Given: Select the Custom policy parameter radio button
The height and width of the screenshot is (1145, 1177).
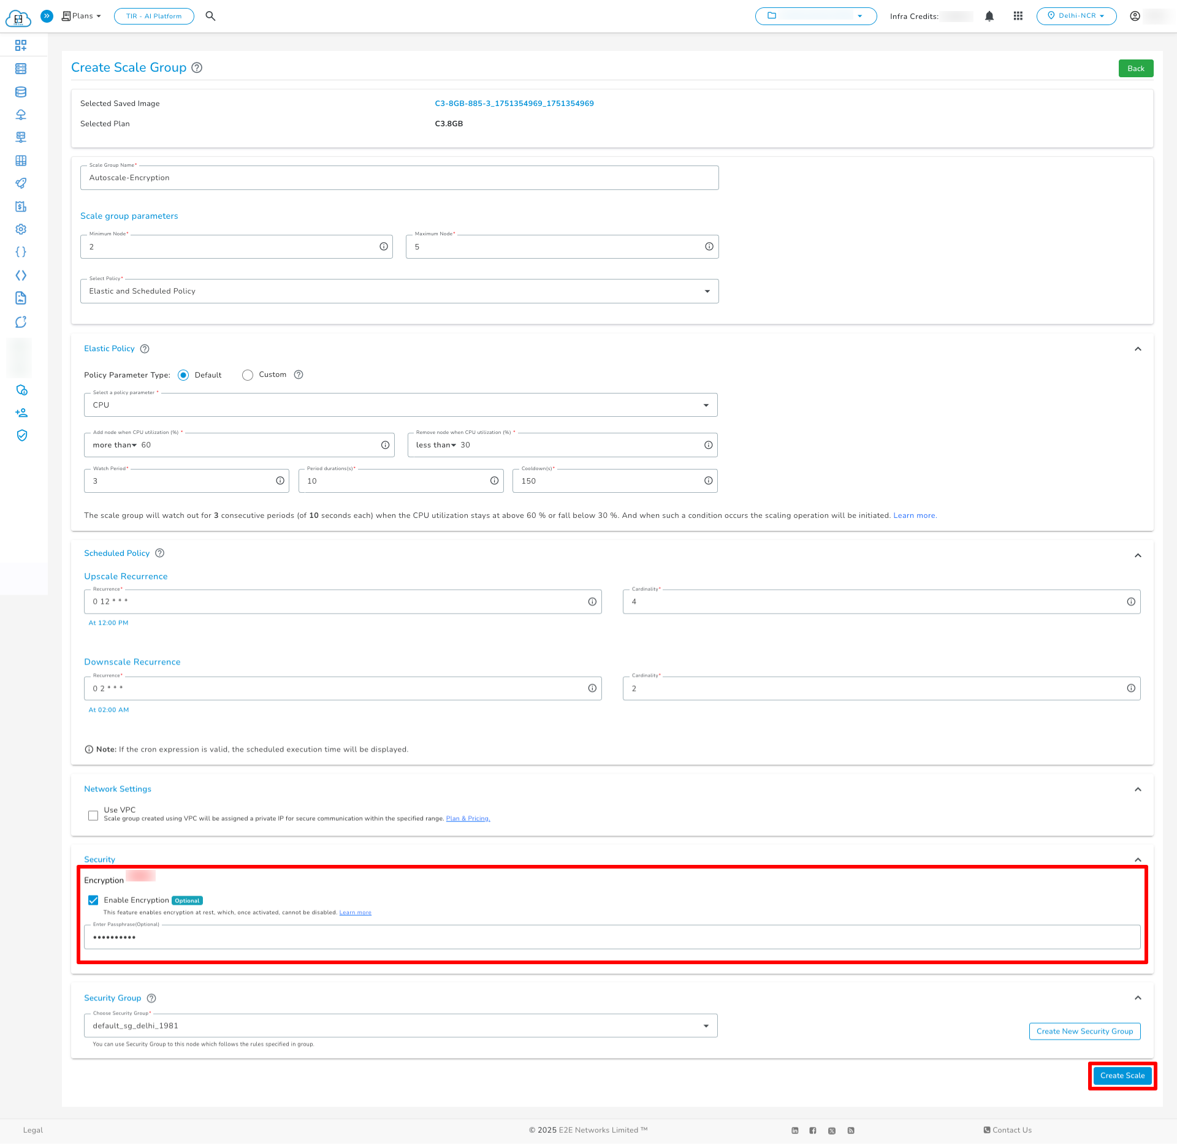Looking at the screenshot, I should point(248,375).
